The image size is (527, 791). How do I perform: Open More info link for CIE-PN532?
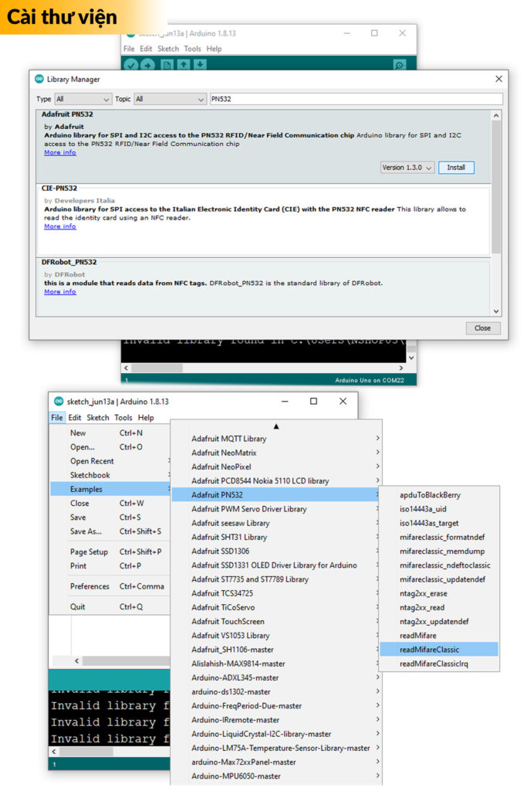click(x=59, y=226)
